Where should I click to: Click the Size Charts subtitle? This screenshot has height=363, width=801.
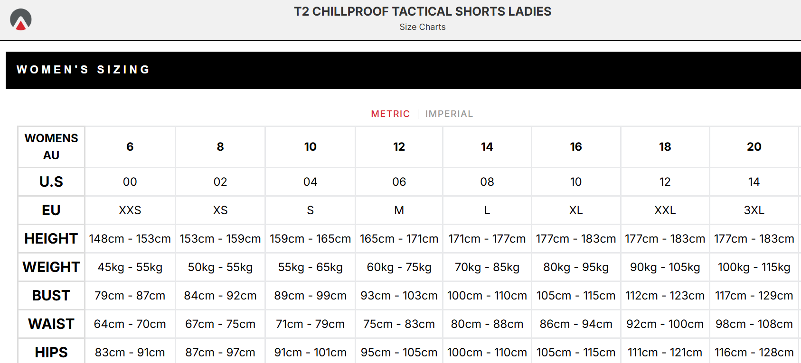coord(422,27)
